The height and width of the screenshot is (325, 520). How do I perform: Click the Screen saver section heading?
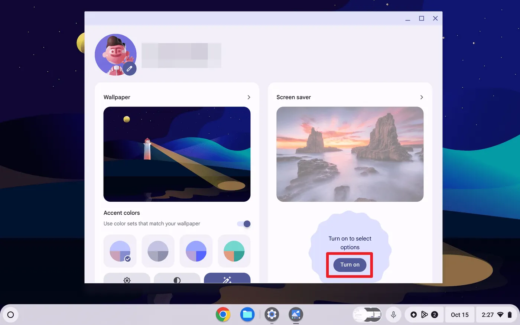tap(293, 97)
